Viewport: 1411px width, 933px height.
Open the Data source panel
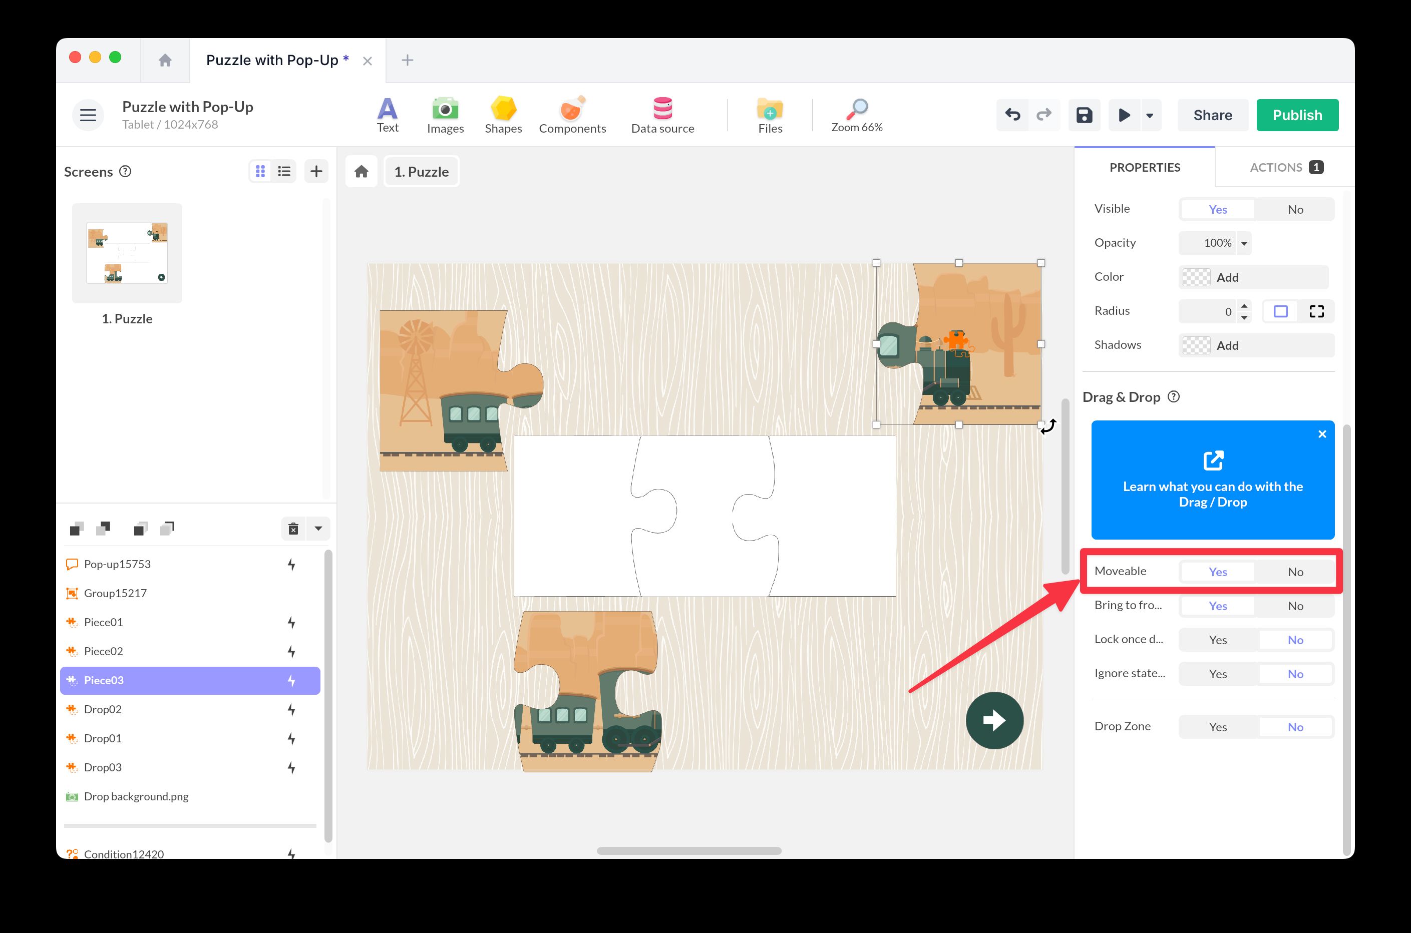pyautogui.click(x=662, y=114)
